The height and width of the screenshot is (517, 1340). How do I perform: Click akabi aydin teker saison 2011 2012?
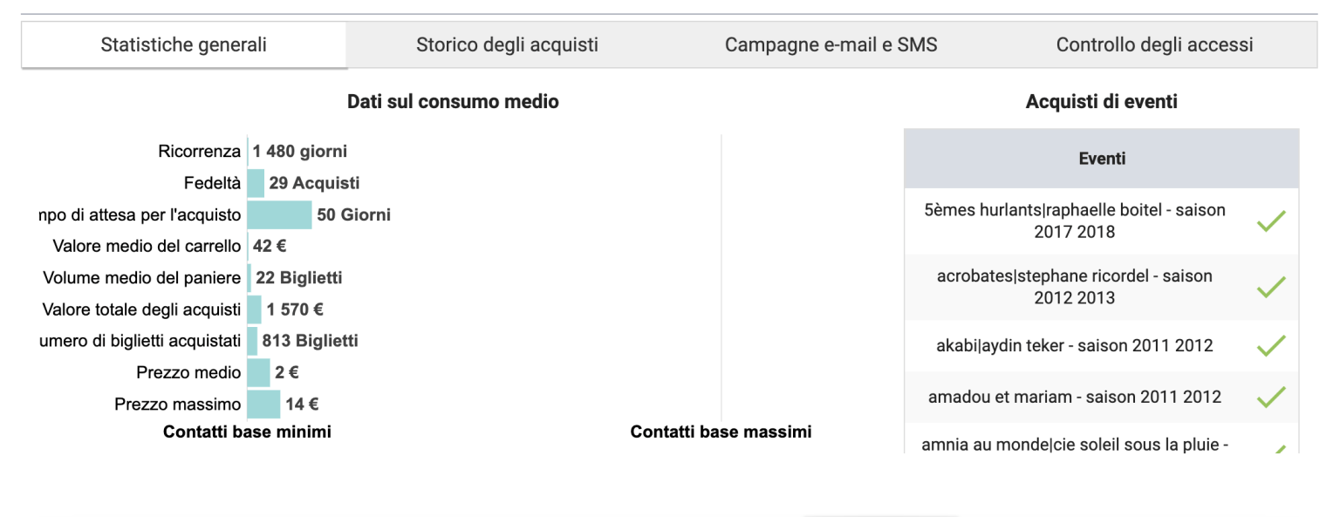(x=1074, y=346)
